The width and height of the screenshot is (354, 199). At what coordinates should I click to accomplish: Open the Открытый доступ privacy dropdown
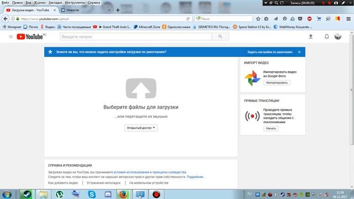[x=141, y=128]
